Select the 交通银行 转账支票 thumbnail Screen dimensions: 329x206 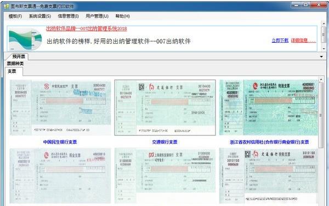coord(269,176)
